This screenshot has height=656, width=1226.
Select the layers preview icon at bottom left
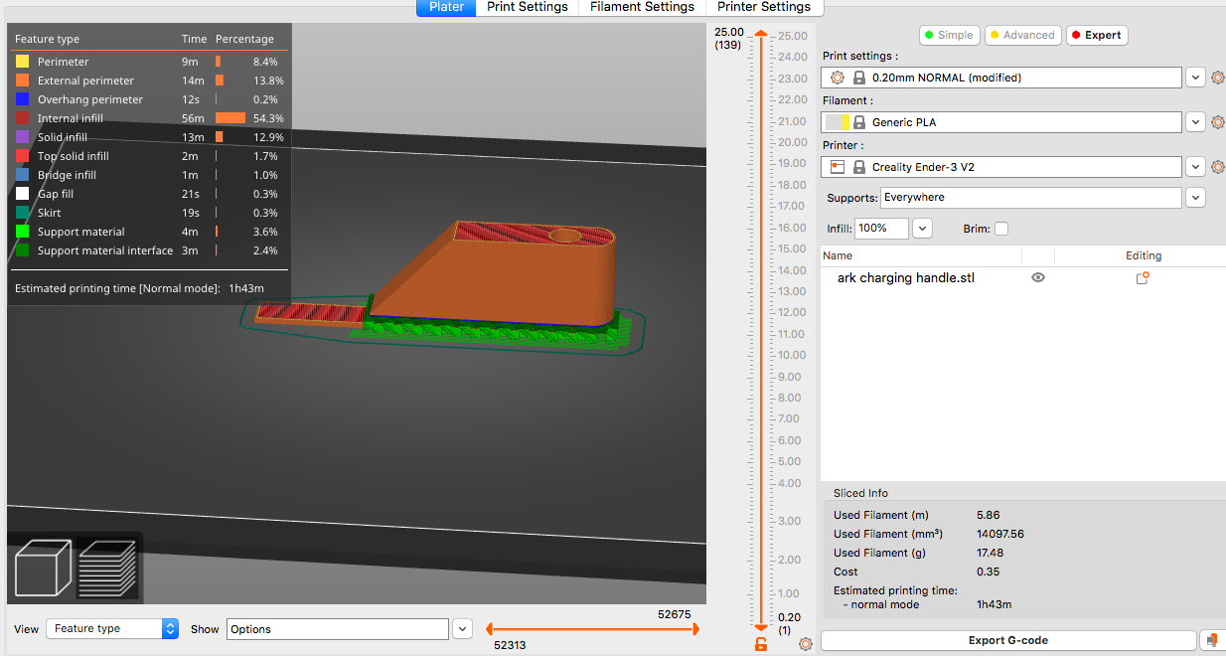pos(109,567)
